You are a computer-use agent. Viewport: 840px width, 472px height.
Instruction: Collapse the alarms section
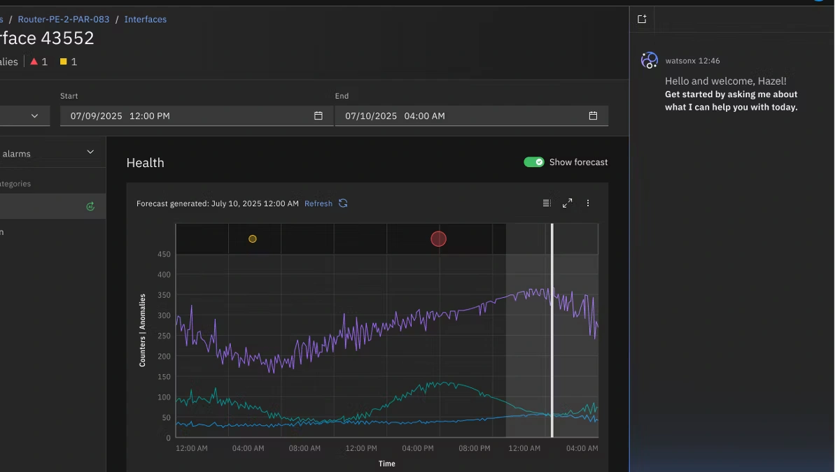click(90, 151)
